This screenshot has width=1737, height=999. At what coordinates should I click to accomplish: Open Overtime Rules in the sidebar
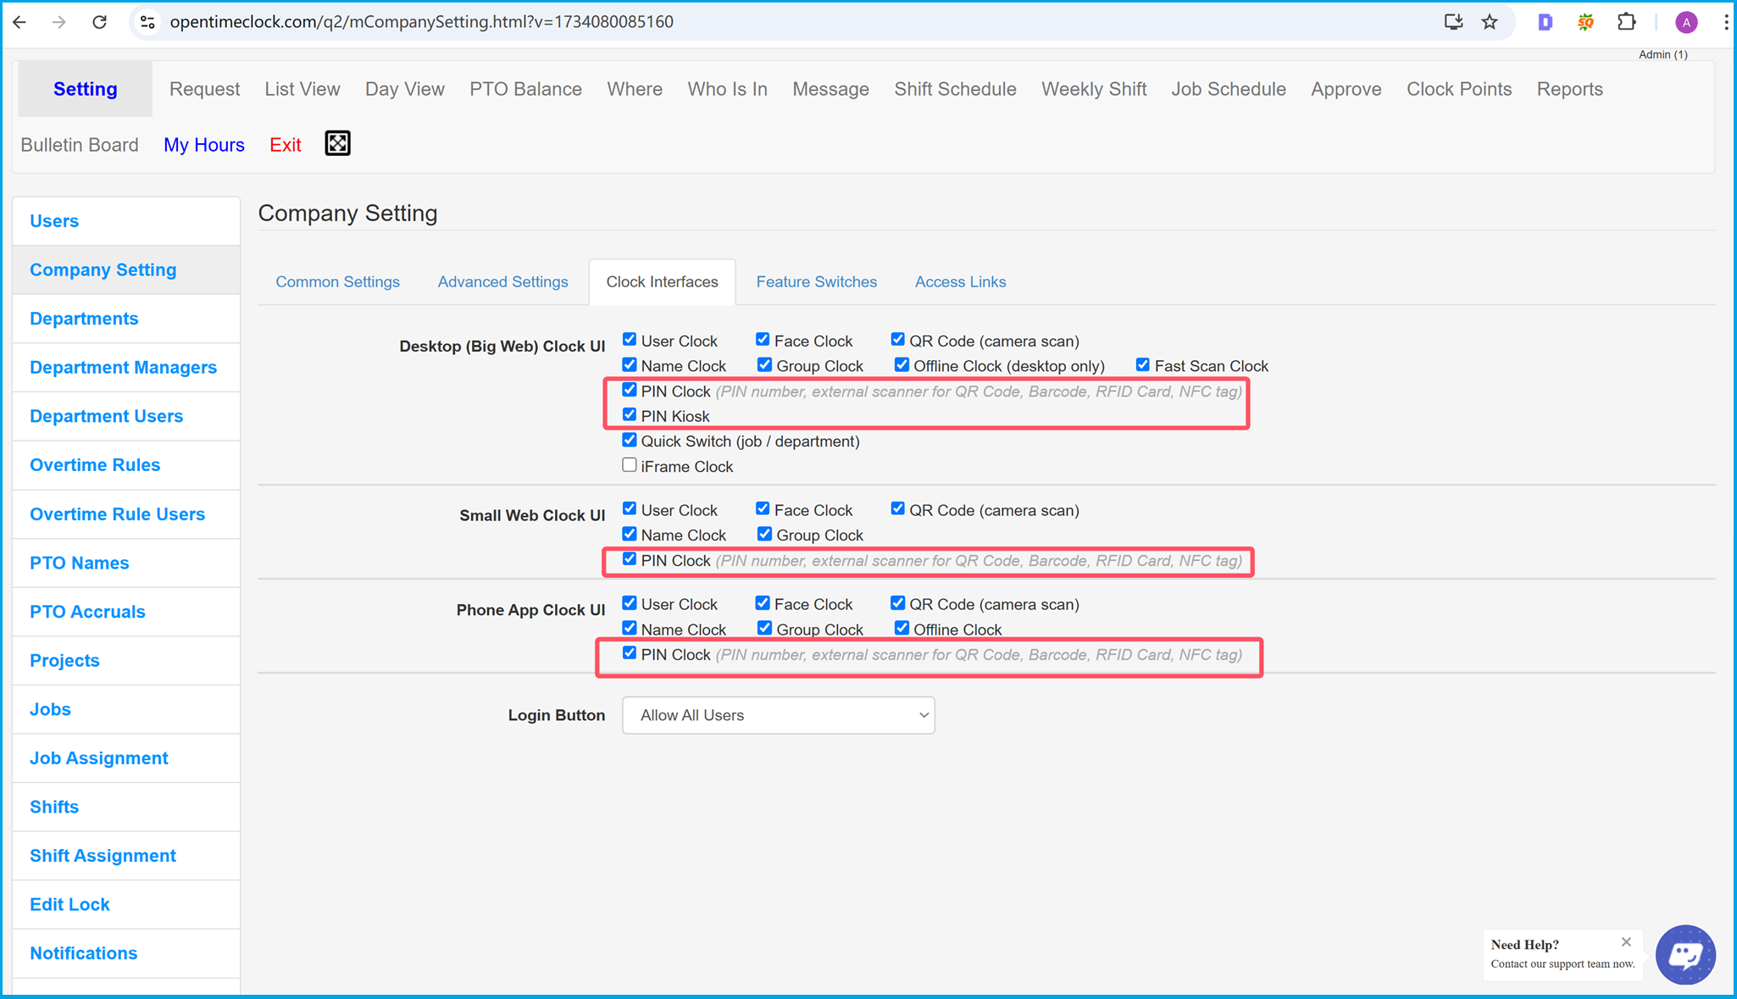(x=126, y=465)
